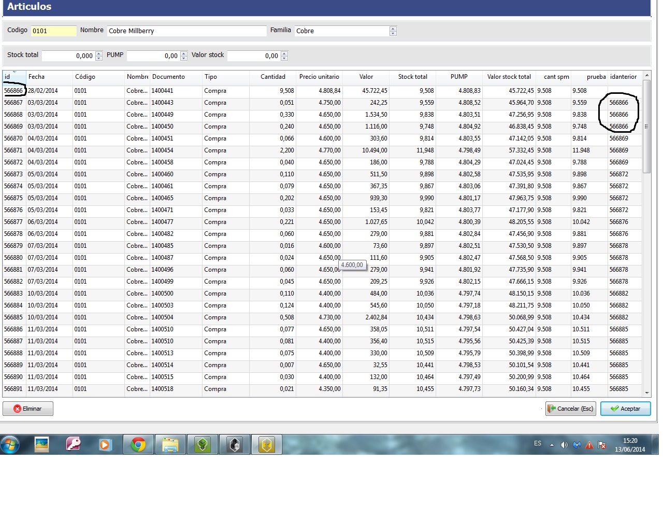The width and height of the screenshot is (663, 531).
Task: Sort by the Stock total column header
Action: (x=413, y=77)
